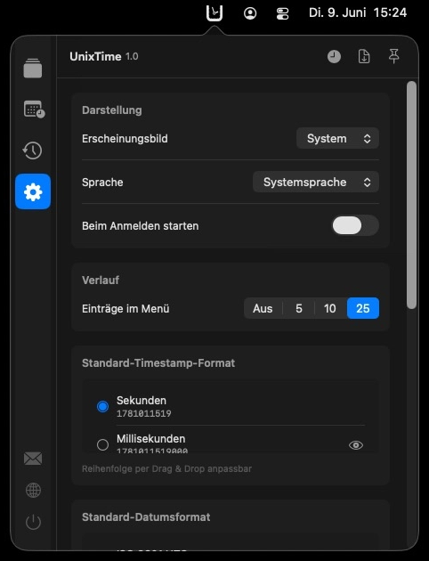
Task: Set Einträge im Menü to 10
Action: tap(330, 308)
